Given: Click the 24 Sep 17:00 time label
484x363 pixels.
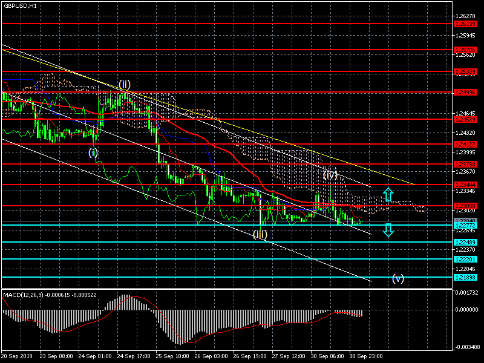Looking at the screenshot, I should coord(134,356).
